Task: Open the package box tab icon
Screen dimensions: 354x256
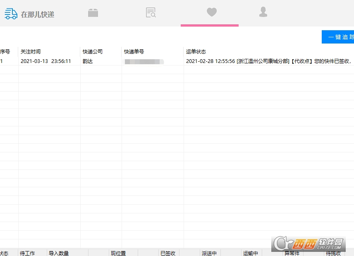Action: (93, 13)
